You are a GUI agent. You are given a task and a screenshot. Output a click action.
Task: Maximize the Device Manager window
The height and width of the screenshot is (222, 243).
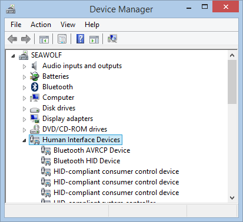(x=205, y=7)
